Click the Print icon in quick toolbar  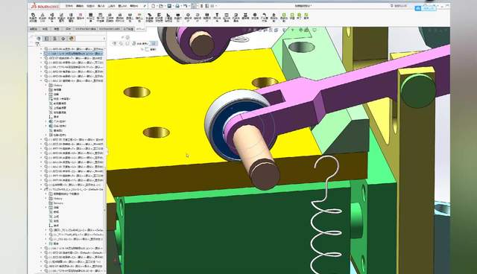pos(177,6)
